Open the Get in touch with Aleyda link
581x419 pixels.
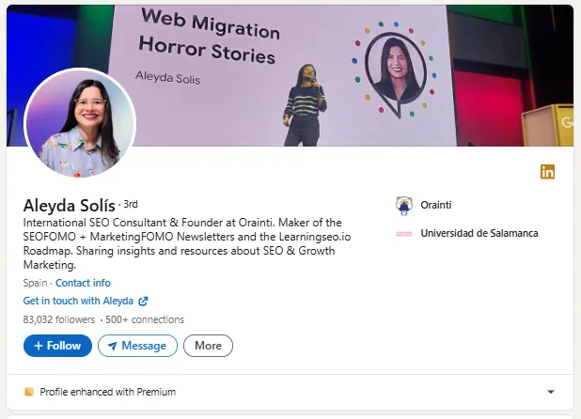79,302
